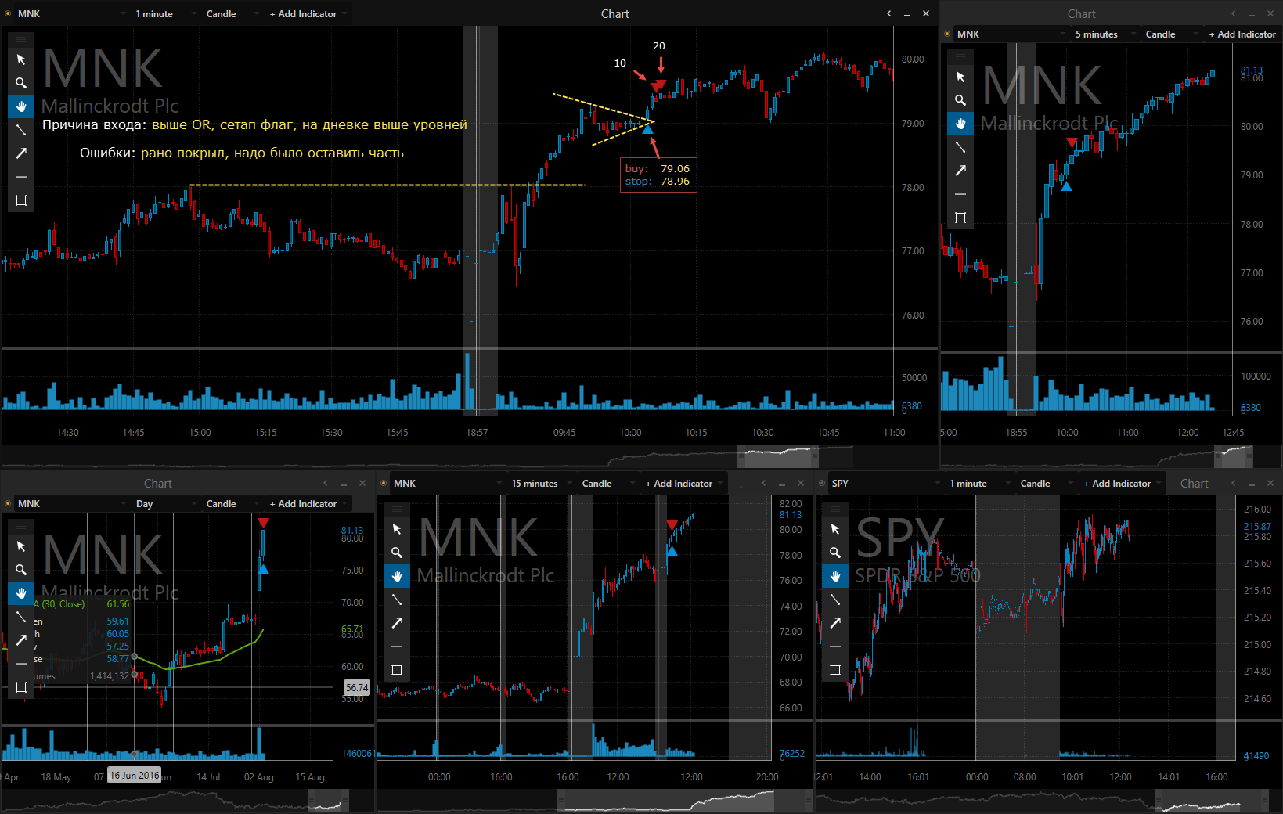The height and width of the screenshot is (814, 1283).
Task: Select the pointer tool in the MNK 1 minute chart
Action: click(x=21, y=59)
